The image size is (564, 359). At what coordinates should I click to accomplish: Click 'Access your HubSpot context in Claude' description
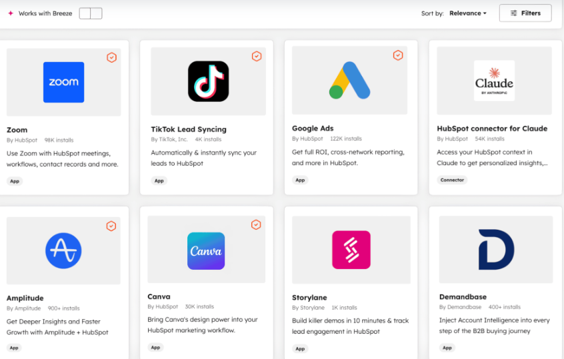[x=492, y=157]
